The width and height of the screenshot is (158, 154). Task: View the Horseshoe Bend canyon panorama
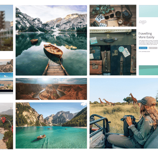point(51,89)
